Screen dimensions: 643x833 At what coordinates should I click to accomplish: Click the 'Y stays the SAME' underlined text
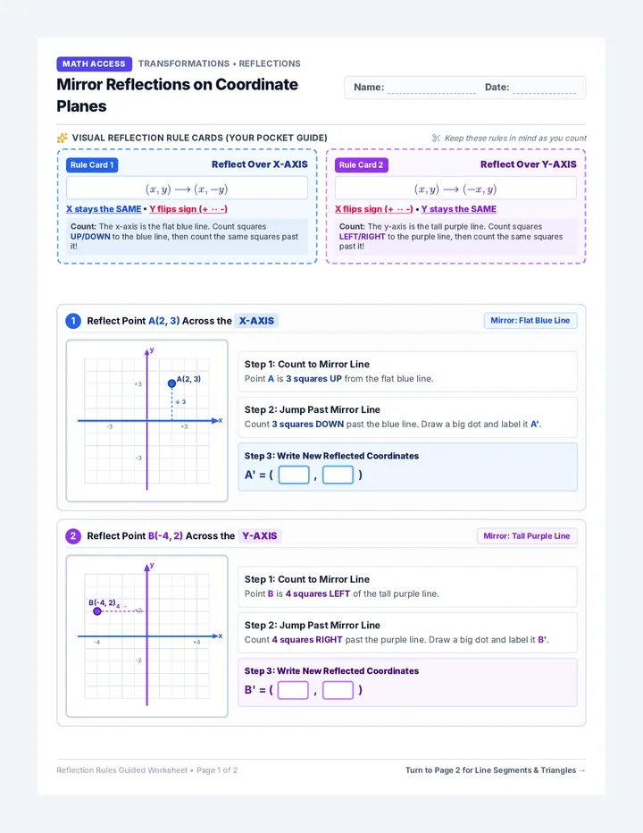pyautogui.click(x=459, y=209)
